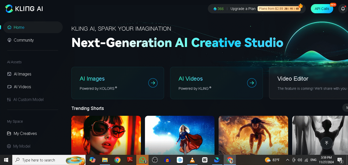Open the Upgrade a Plan page
Viewport: 348px width, 165px height.
click(243, 8)
